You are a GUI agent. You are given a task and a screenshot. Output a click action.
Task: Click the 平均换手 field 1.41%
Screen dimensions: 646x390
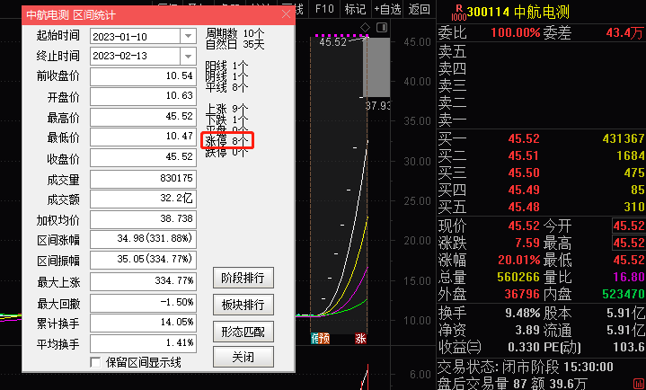[143, 343]
